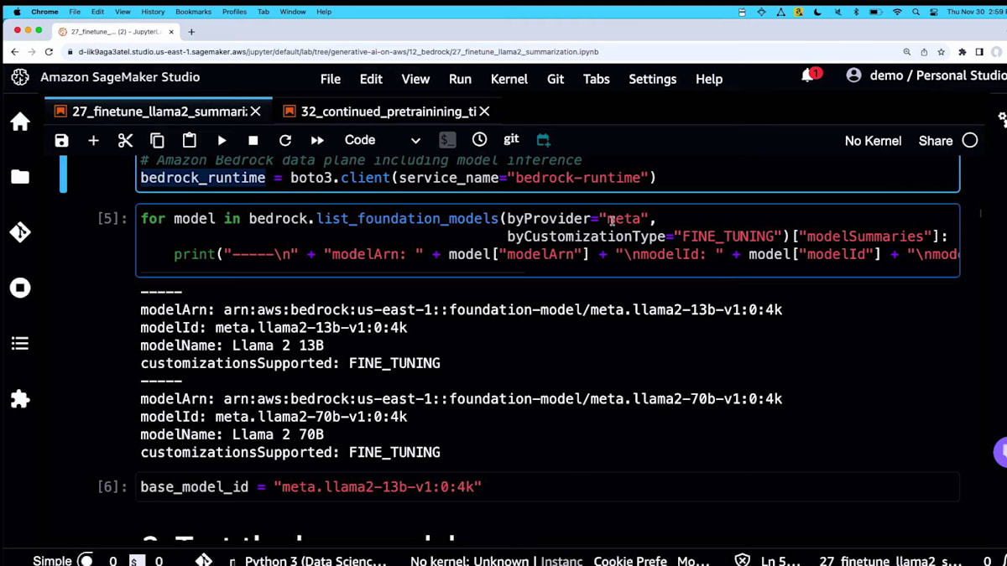The image size is (1007, 566).
Task: Open the Kernel menu
Action: (509, 79)
